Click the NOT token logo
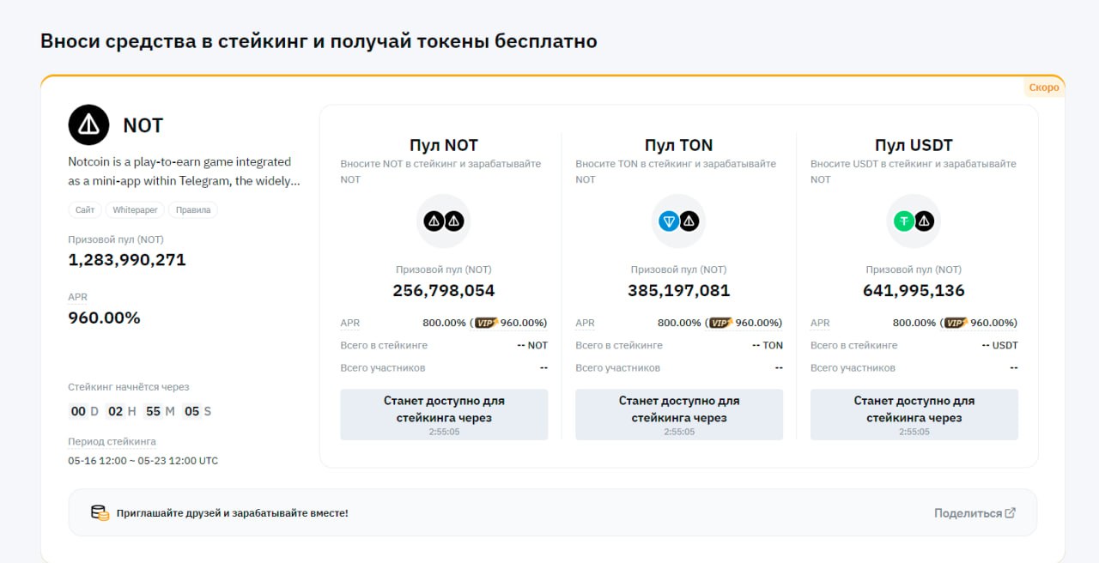This screenshot has height=563, width=1099. 88,125
